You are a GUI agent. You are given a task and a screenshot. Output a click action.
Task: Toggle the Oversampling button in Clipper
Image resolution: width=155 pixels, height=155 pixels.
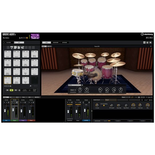(x=104, y=105)
